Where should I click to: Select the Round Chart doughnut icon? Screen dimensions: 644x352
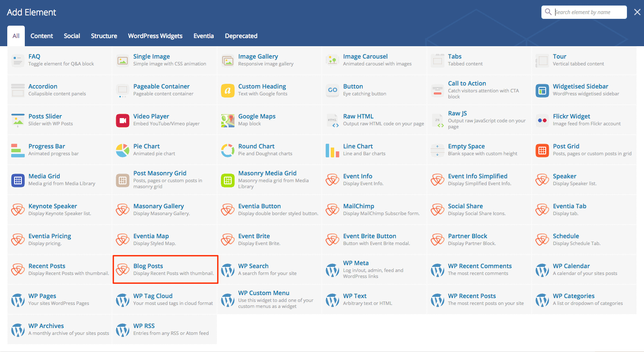click(227, 151)
